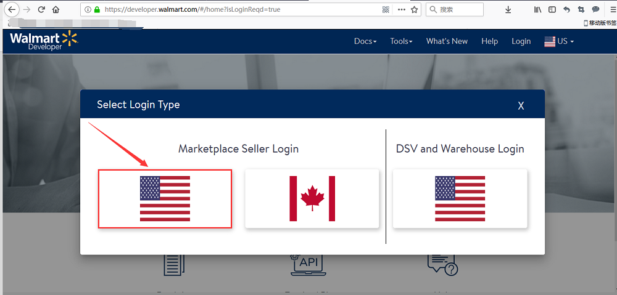The image size is (617, 295).
Task: Open the Tools dropdown menu
Action: (401, 41)
